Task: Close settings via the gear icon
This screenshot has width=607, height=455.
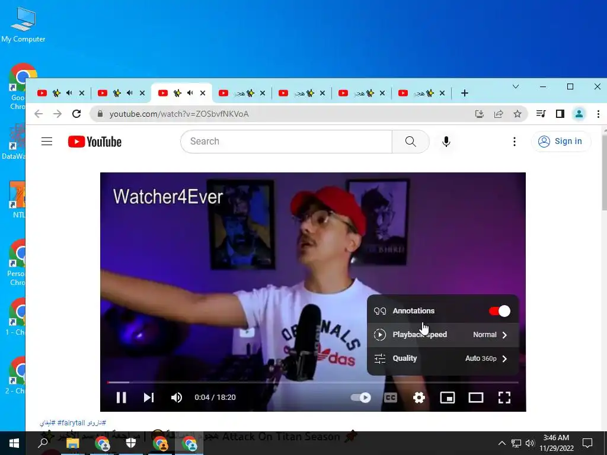Action: (x=419, y=398)
